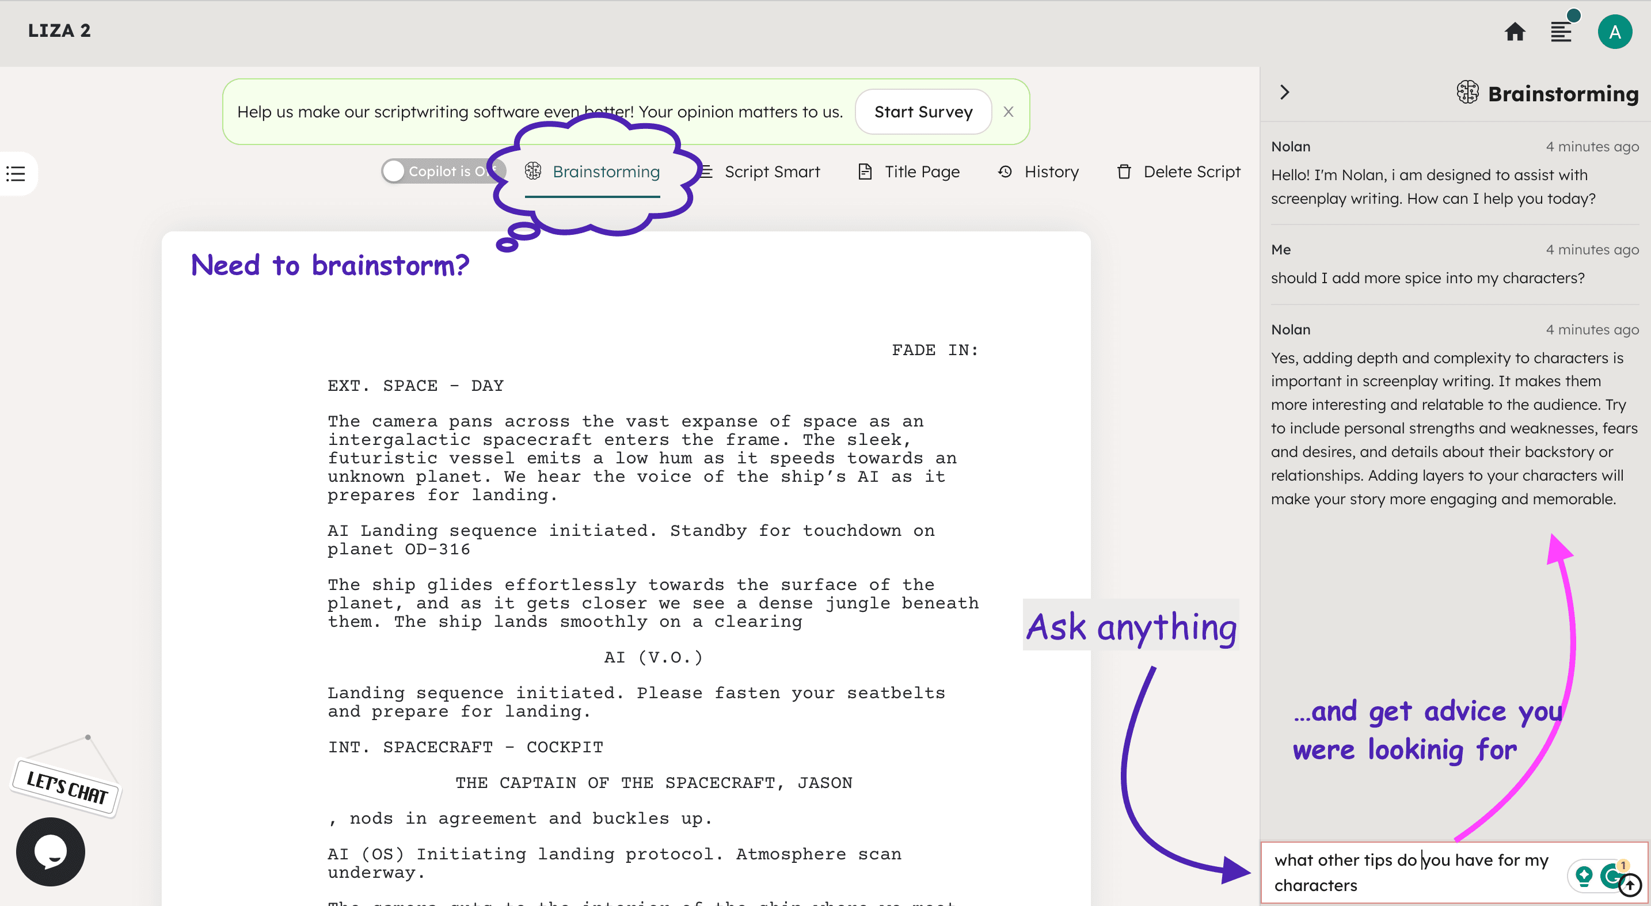The height and width of the screenshot is (906, 1651).
Task: Open the scene outline icon on the left edge
Action: (x=16, y=173)
